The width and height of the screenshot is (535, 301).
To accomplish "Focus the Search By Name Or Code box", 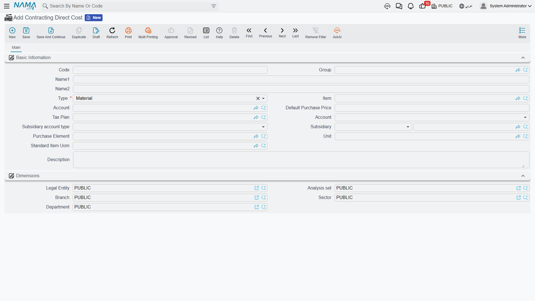I will pos(130,6).
